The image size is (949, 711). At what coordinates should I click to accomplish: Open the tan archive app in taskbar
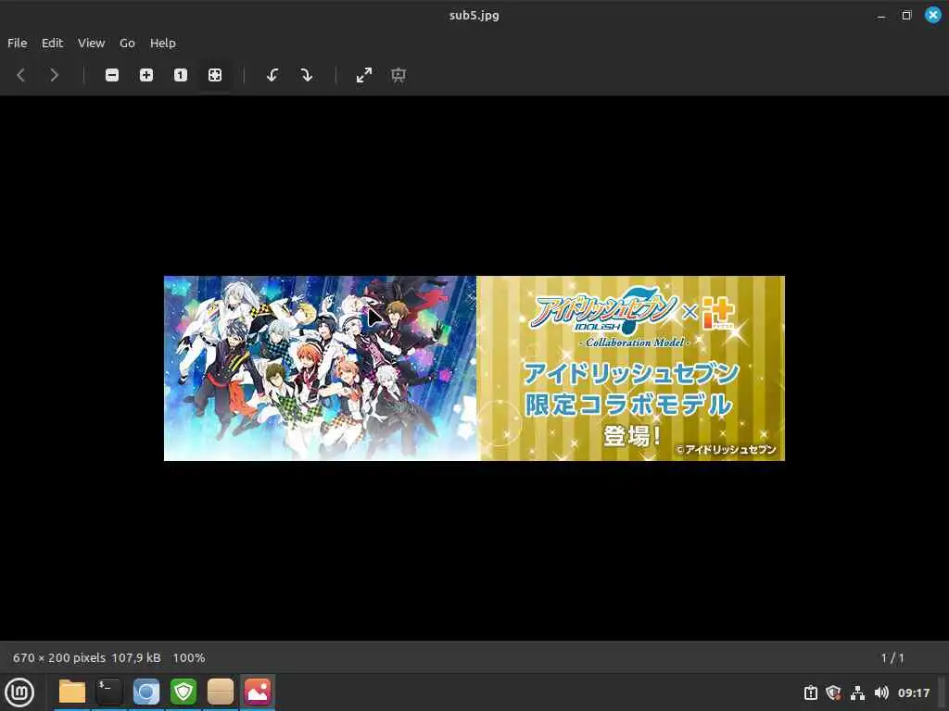221,692
